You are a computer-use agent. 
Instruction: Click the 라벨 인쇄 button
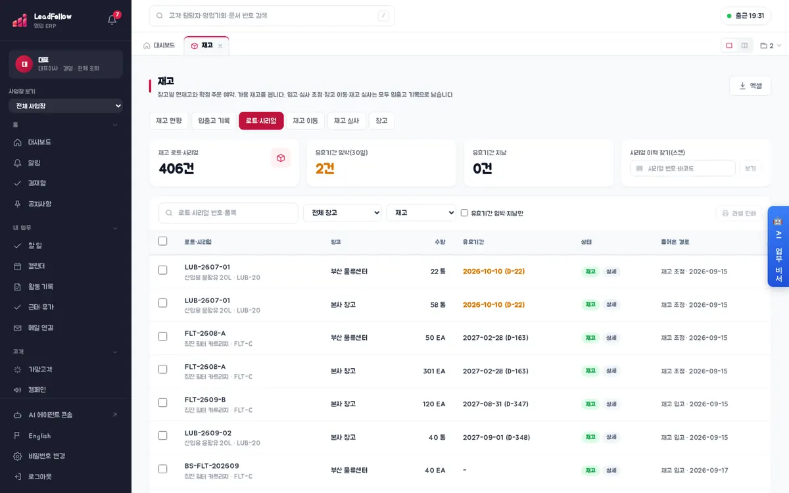click(x=738, y=213)
